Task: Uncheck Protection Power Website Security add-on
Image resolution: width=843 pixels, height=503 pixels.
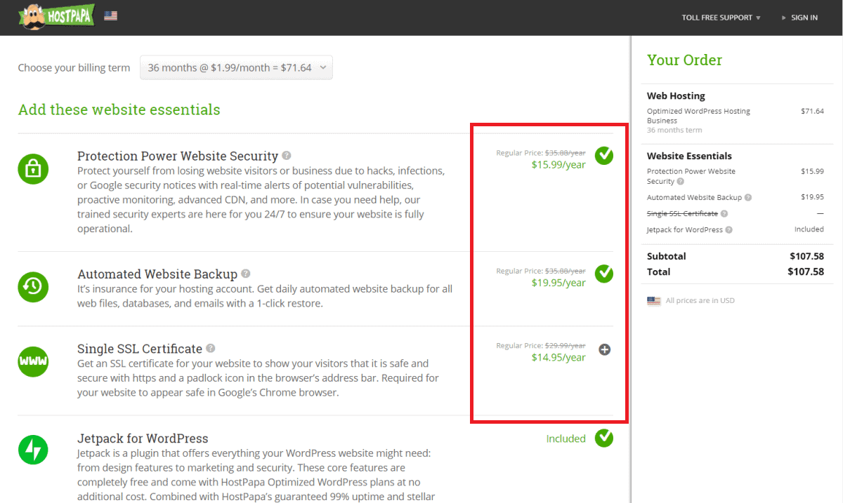Action: [604, 156]
